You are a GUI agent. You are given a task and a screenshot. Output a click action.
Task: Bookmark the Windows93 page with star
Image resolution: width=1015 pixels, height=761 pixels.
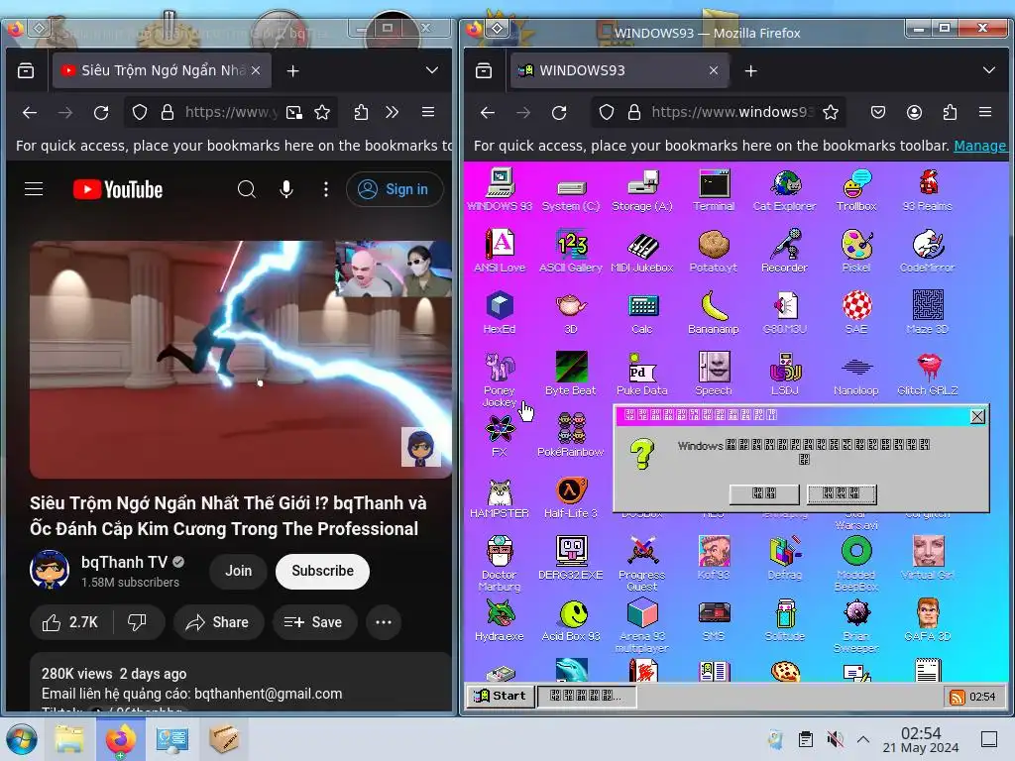(831, 113)
